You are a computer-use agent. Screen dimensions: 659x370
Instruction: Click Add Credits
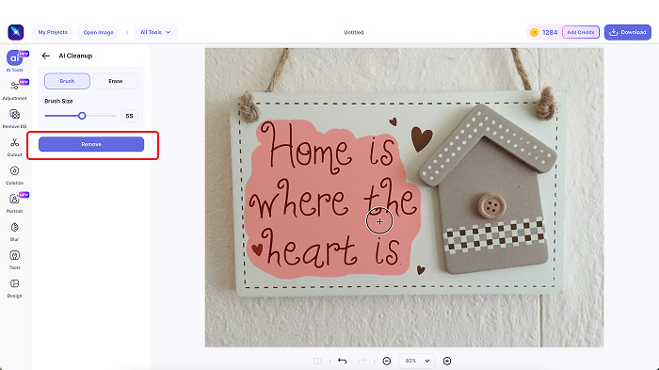click(x=581, y=32)
